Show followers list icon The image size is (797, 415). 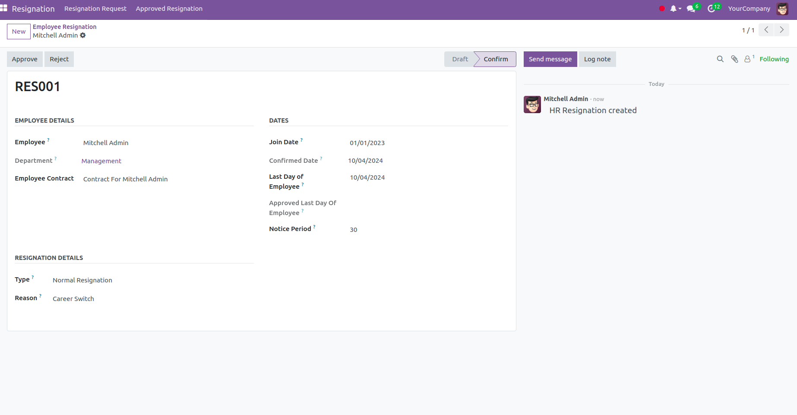748,59
